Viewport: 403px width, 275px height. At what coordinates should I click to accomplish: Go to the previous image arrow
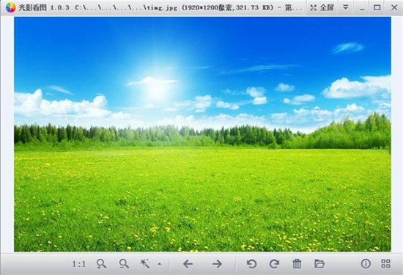coord(188,264)
